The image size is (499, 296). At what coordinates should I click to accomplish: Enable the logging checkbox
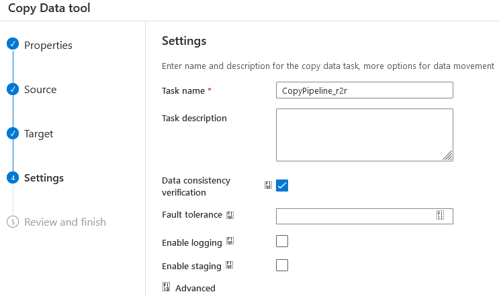pos(282,241)
